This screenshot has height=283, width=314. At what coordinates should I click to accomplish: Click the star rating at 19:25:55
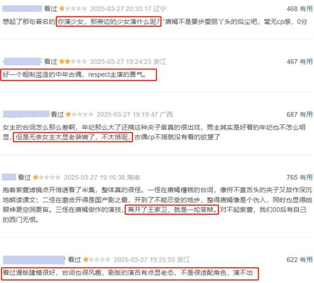click(x=97, y=259)
